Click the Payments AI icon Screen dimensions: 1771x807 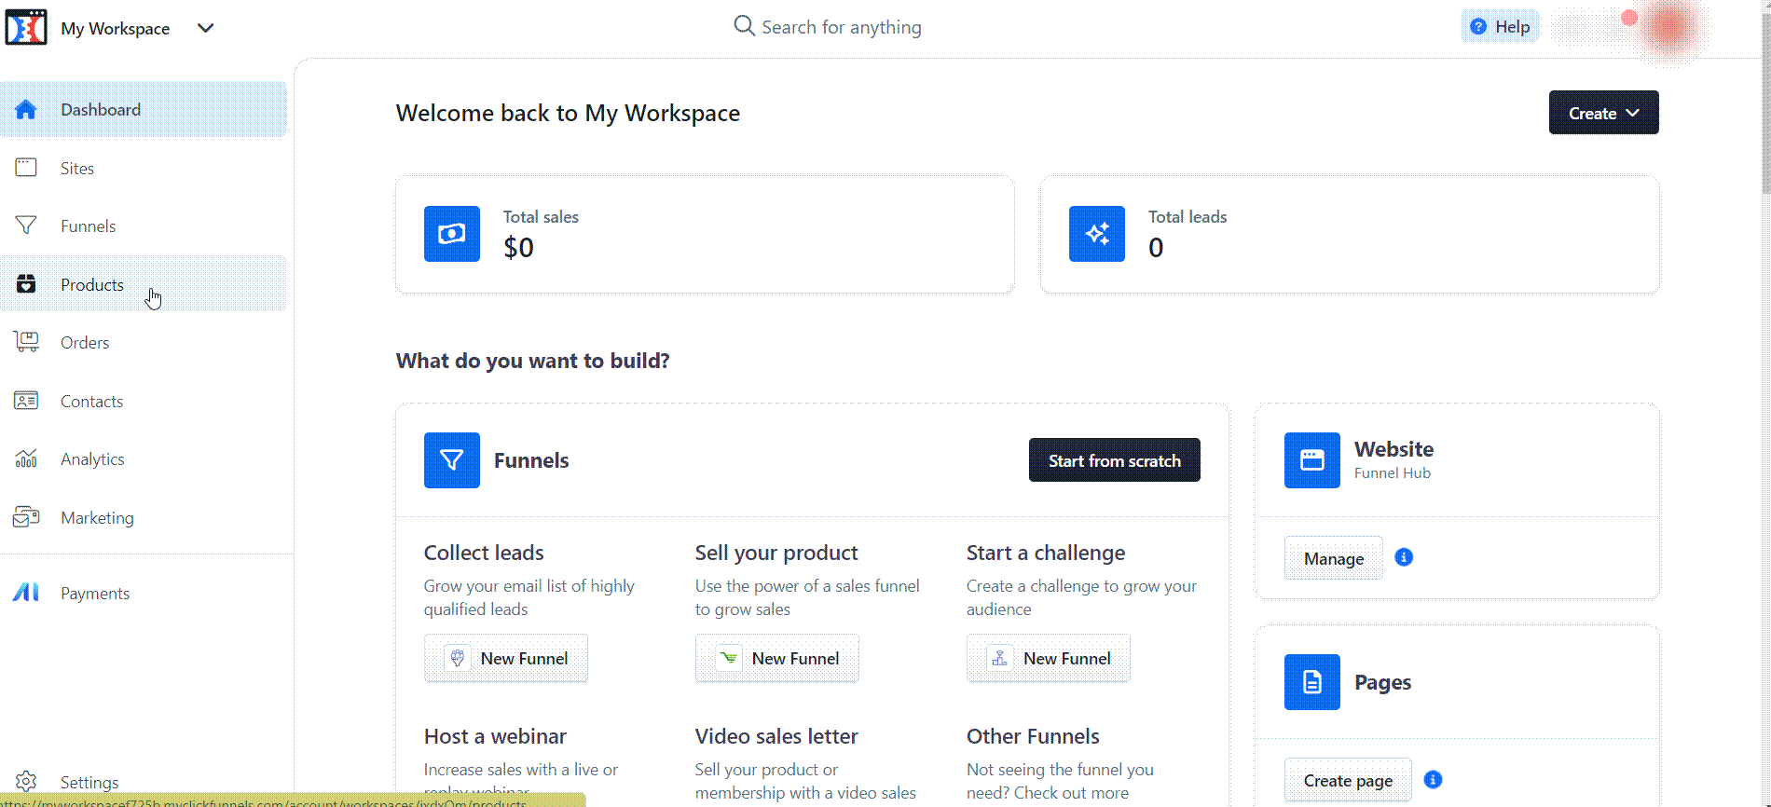click(x=26, y=593)
